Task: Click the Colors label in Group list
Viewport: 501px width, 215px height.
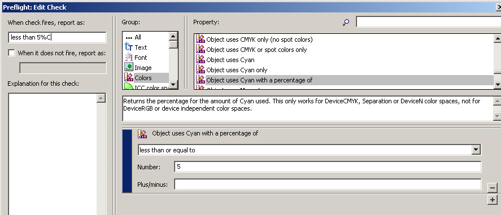Action: [x=143, y=78]
